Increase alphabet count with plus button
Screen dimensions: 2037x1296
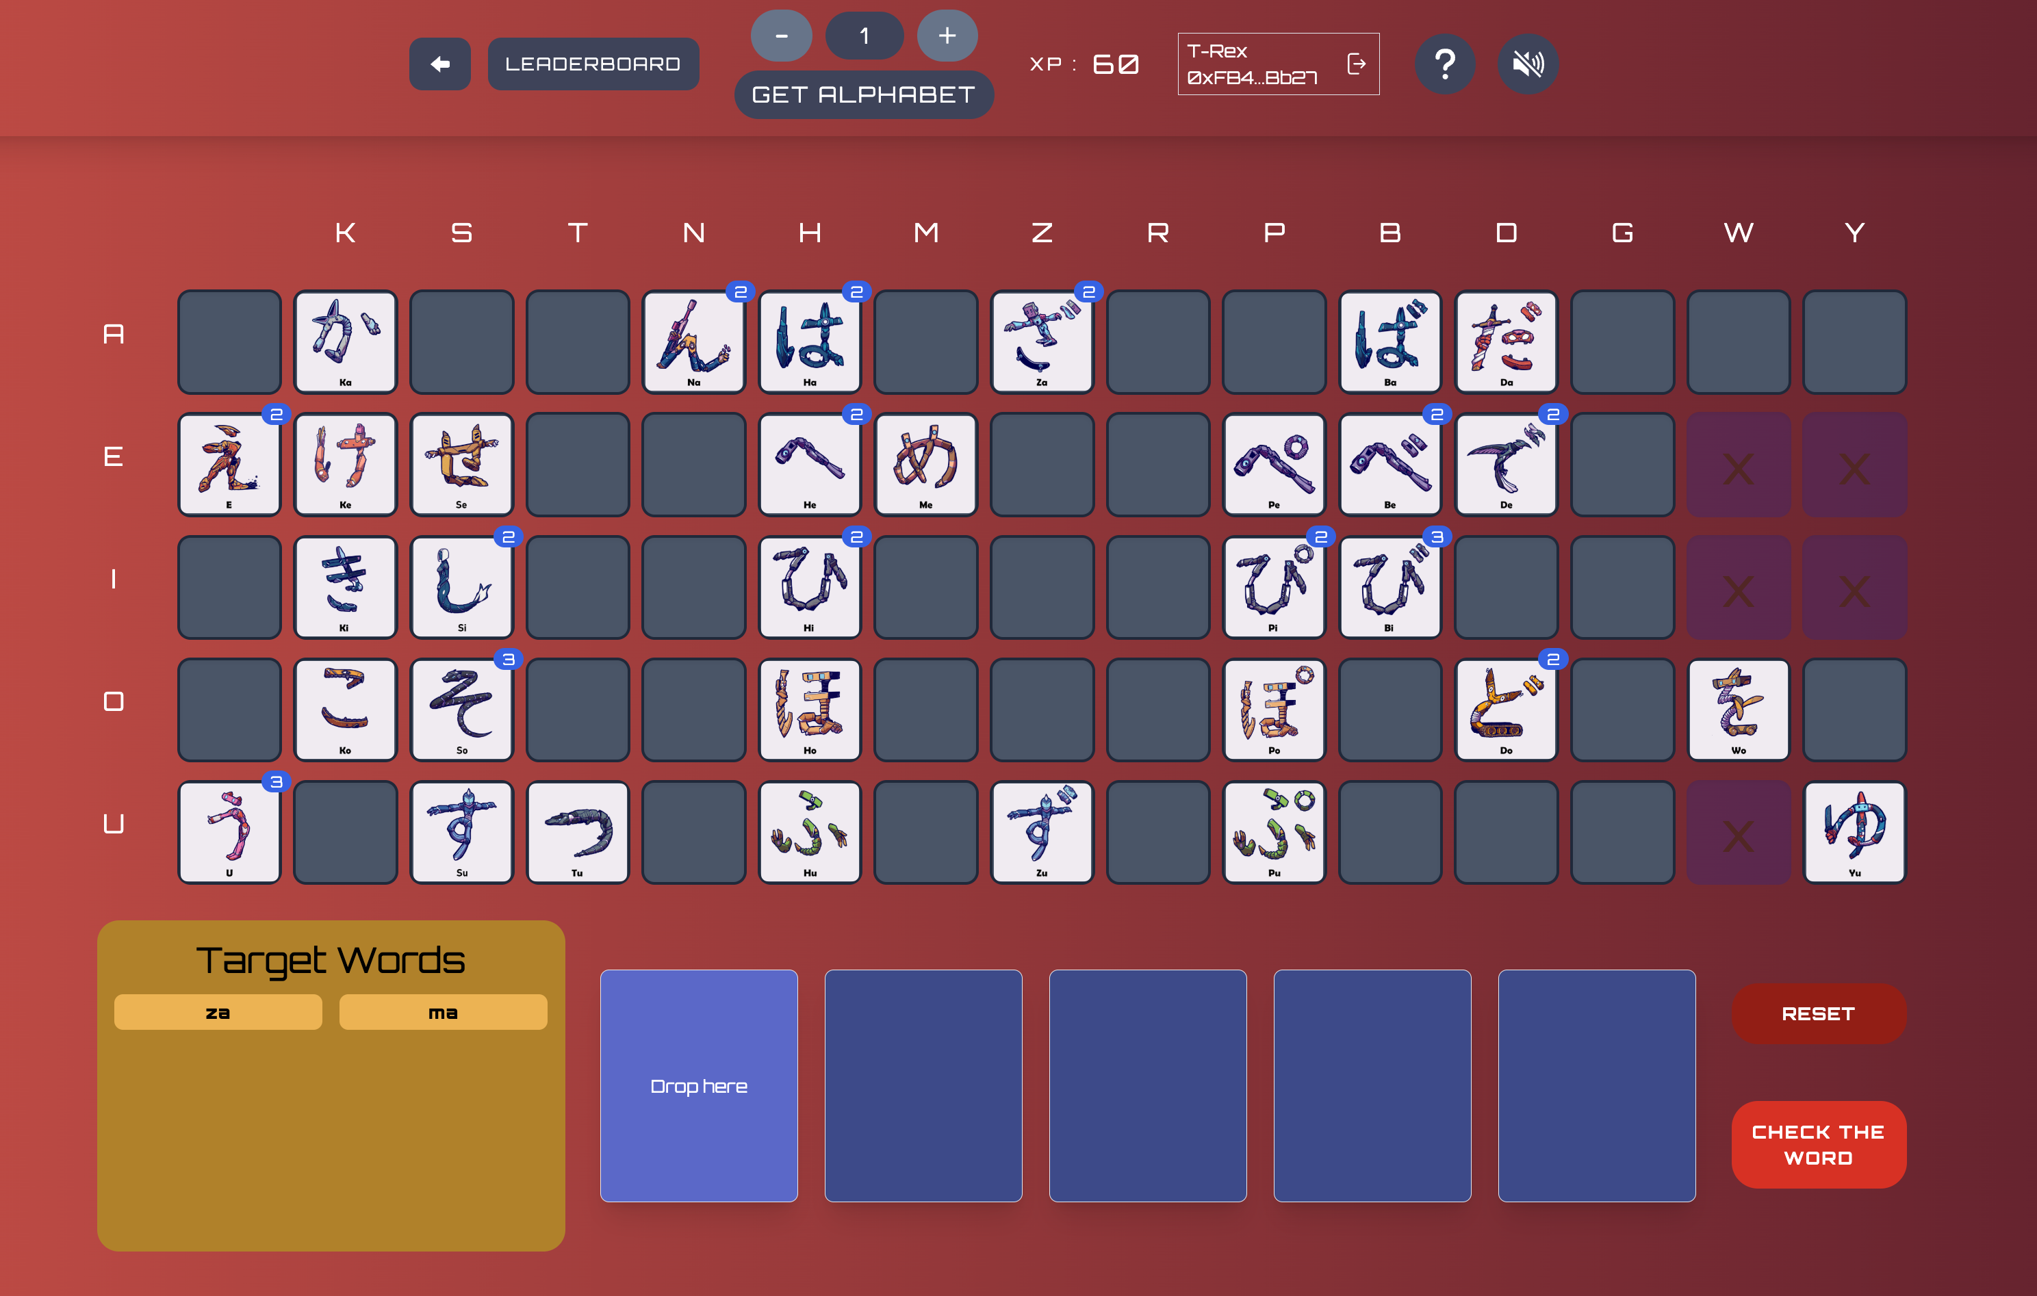[x=947, y=36]
